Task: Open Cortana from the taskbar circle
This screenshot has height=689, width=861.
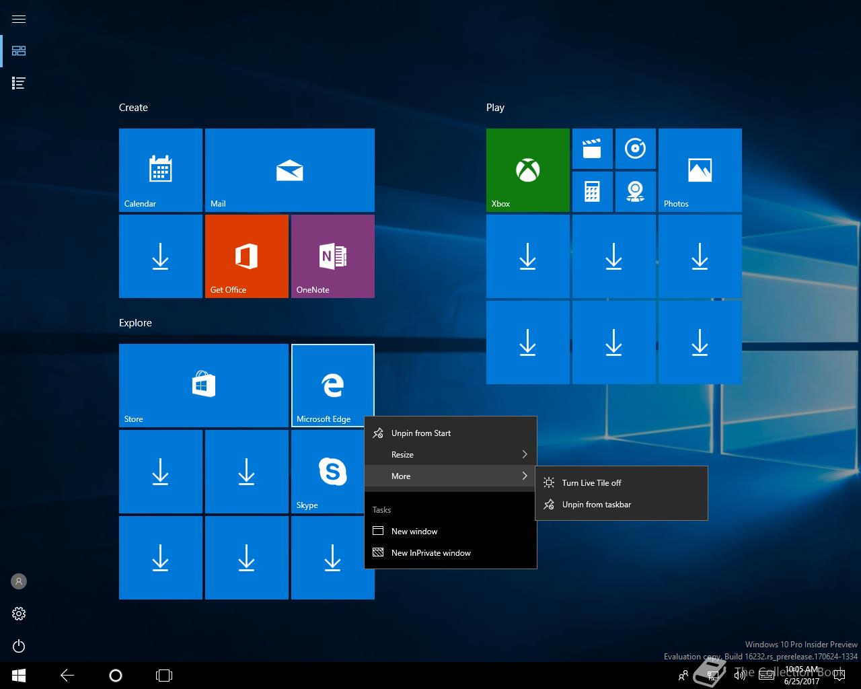Action: tap(116, 676)
